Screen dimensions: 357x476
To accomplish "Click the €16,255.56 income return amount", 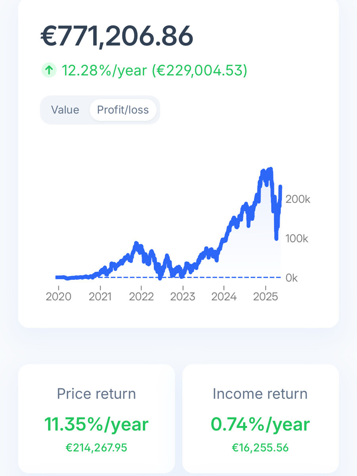I will pos(260,447).
